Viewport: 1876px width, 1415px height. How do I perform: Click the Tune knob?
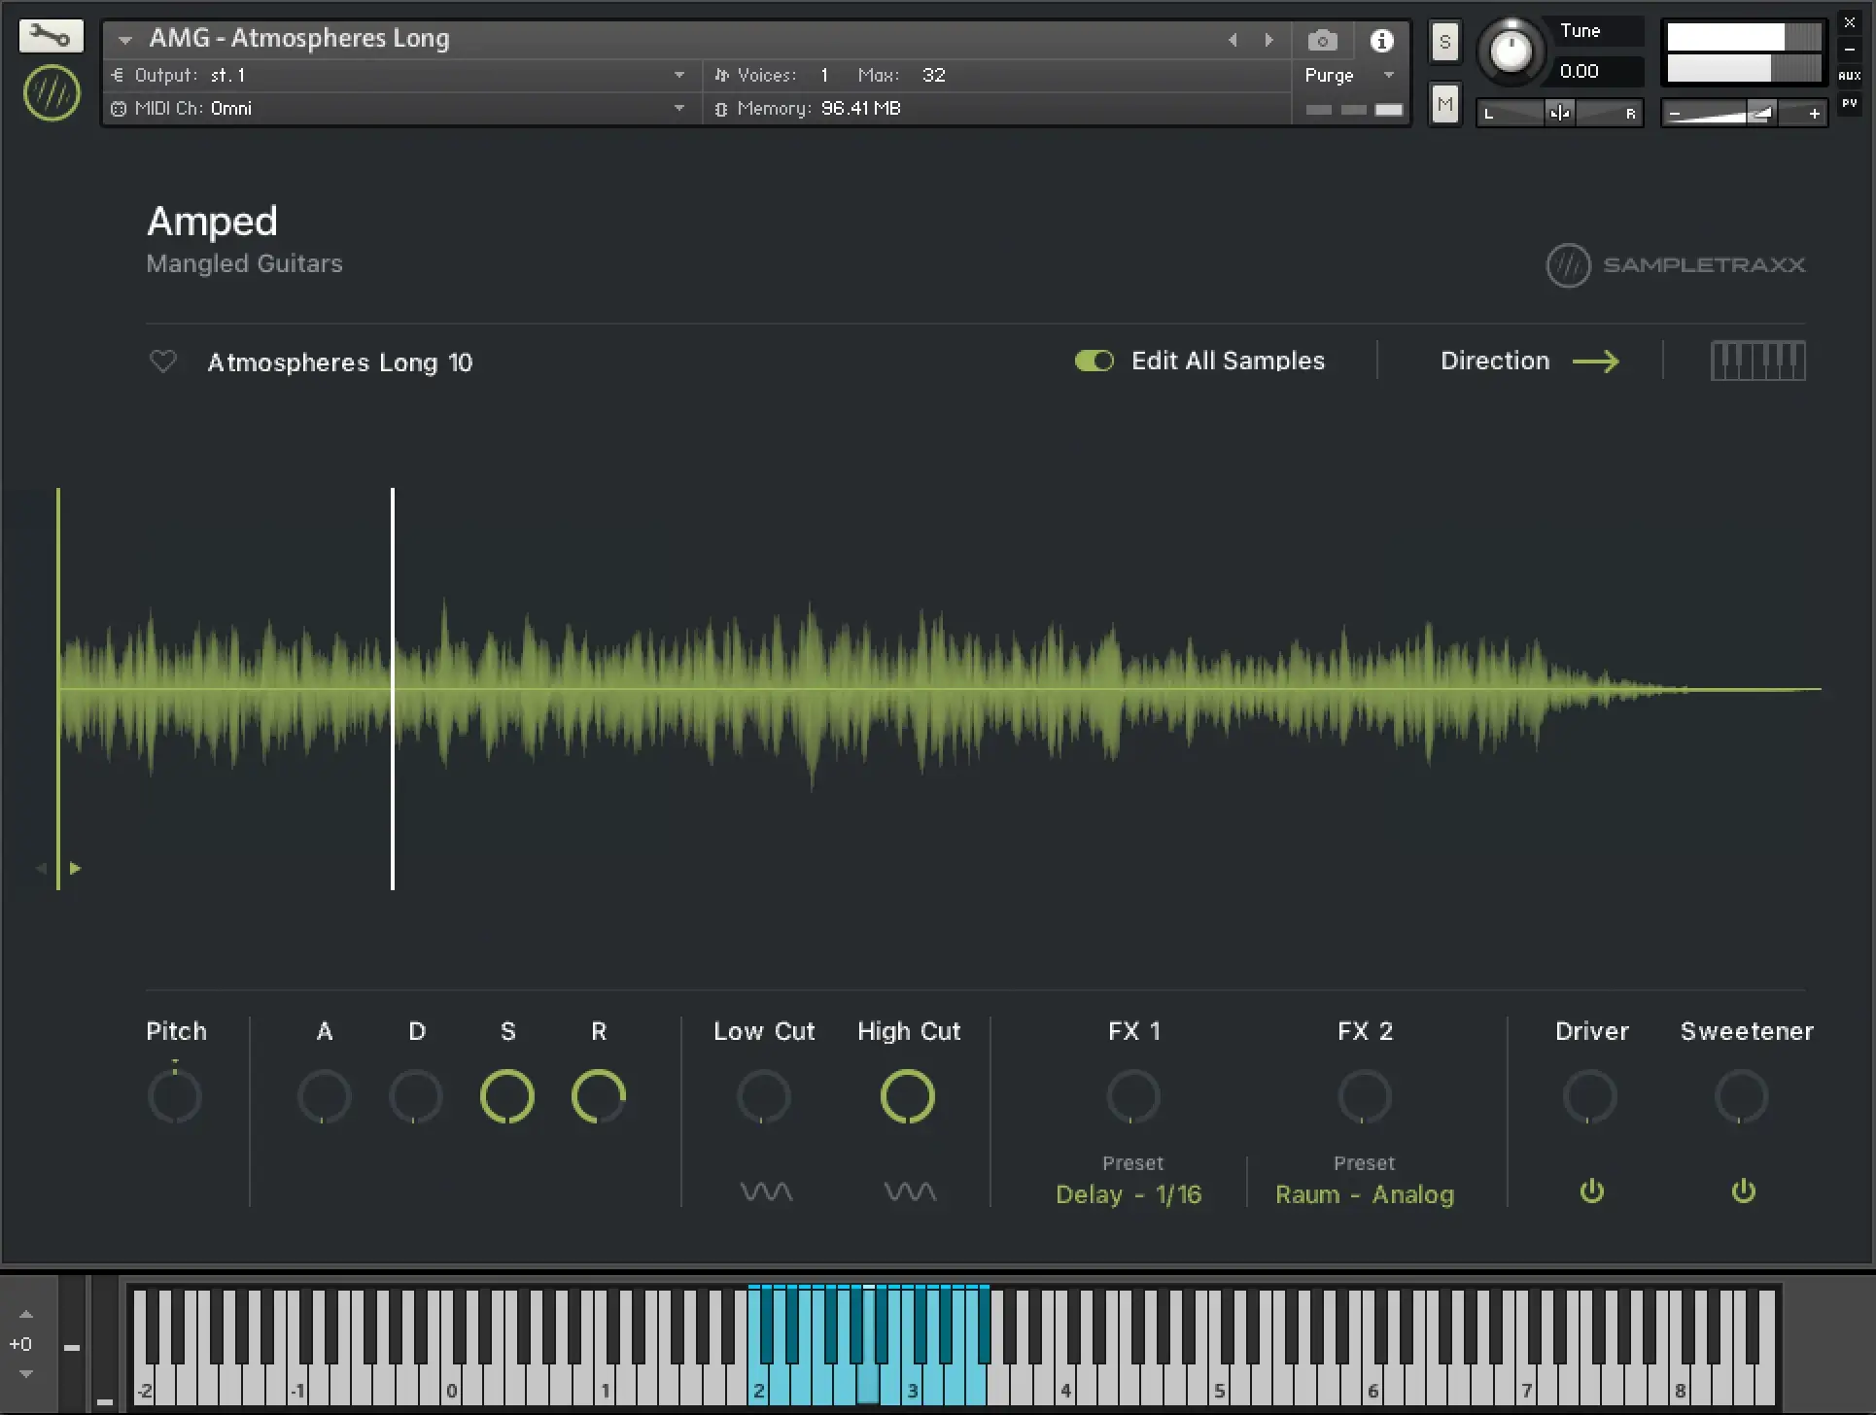pos(1511,51)
